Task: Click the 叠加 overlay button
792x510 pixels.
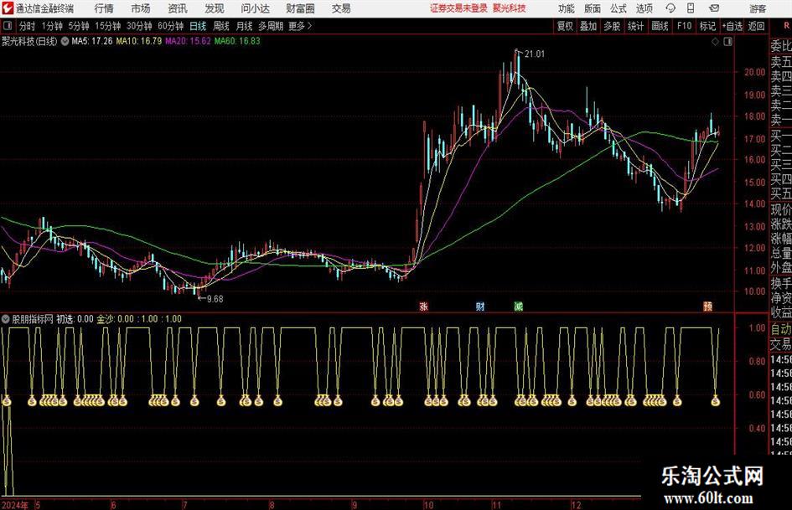Action: (588, 26)
